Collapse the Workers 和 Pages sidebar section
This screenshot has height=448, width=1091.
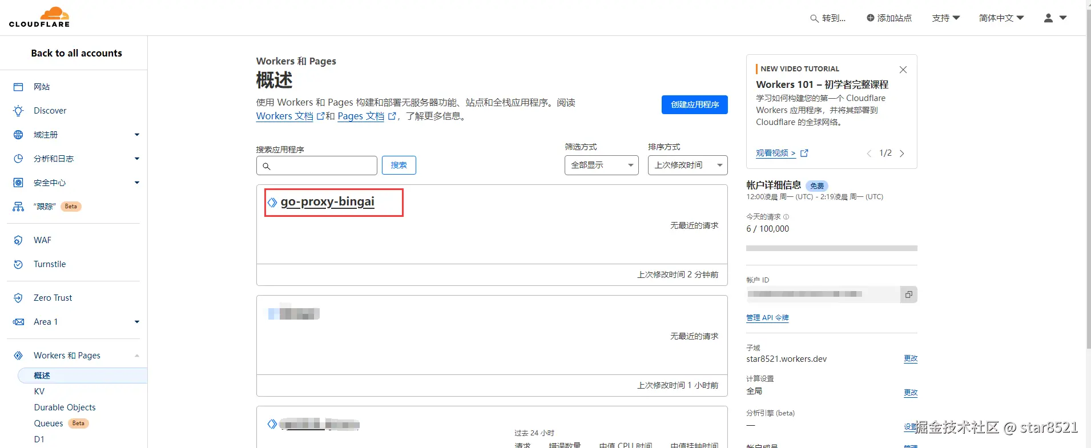tap(137, 356)
